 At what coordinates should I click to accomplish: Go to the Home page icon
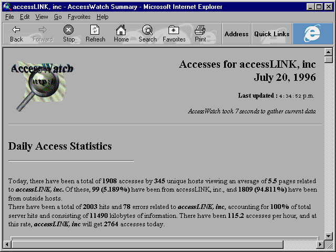point(121,30)
